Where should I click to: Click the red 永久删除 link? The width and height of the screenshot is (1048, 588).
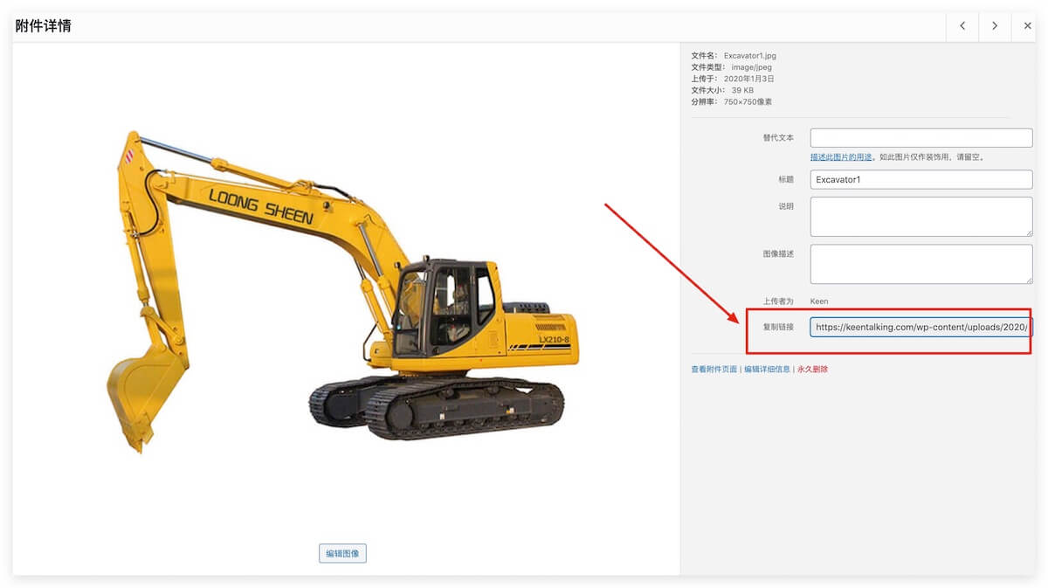tap(812, 370)
